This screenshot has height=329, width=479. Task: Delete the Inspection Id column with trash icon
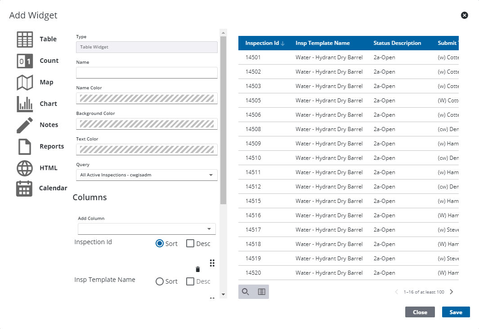point(197,269)
